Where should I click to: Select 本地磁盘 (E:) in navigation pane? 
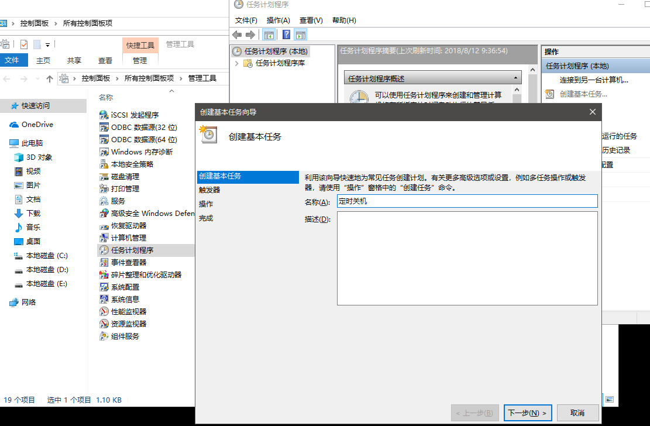pyautogui.click(x=40, y=284)
